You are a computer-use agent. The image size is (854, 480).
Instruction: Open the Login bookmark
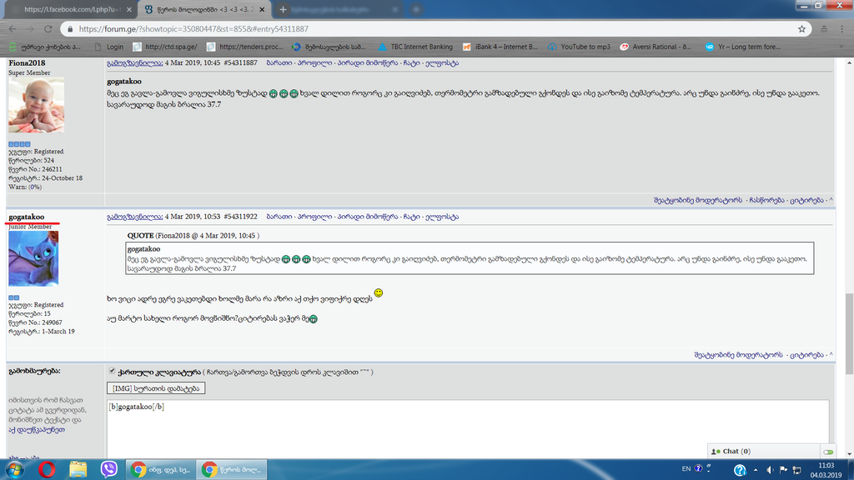click(x=109, y=47)
